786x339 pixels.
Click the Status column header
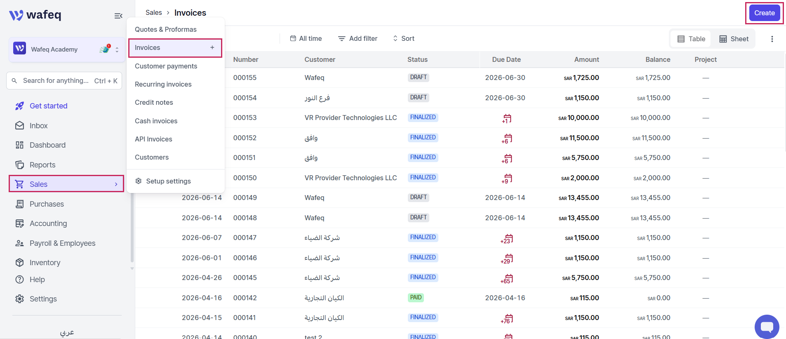(417, 59)
